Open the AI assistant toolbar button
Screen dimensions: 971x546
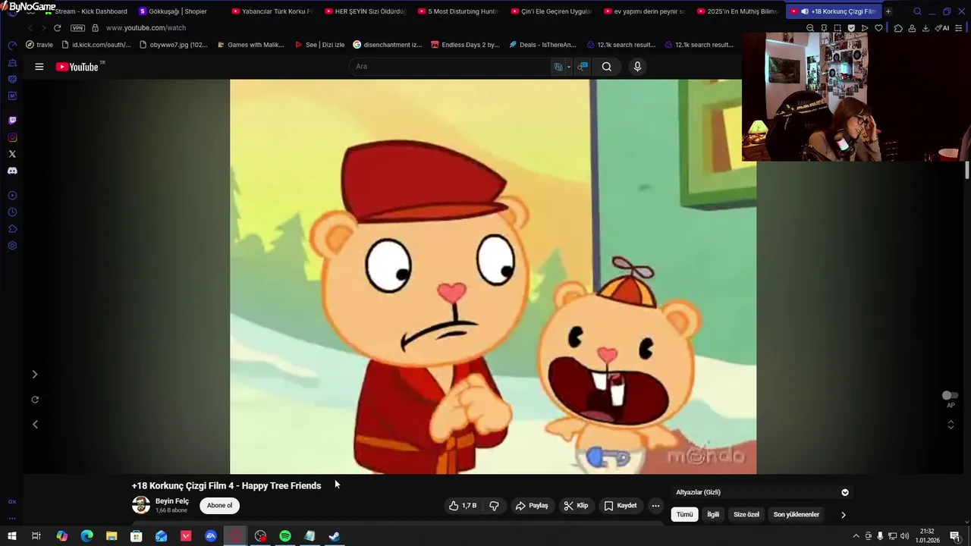coord(942,28)
